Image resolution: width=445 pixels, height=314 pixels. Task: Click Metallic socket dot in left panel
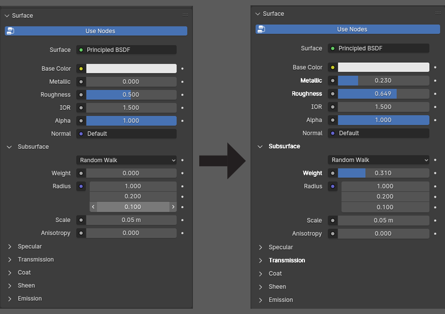[81, 82]
